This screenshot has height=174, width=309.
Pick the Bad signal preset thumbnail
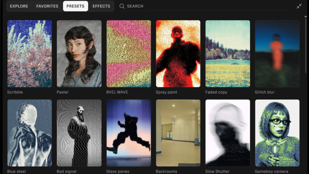coord(79,133)
